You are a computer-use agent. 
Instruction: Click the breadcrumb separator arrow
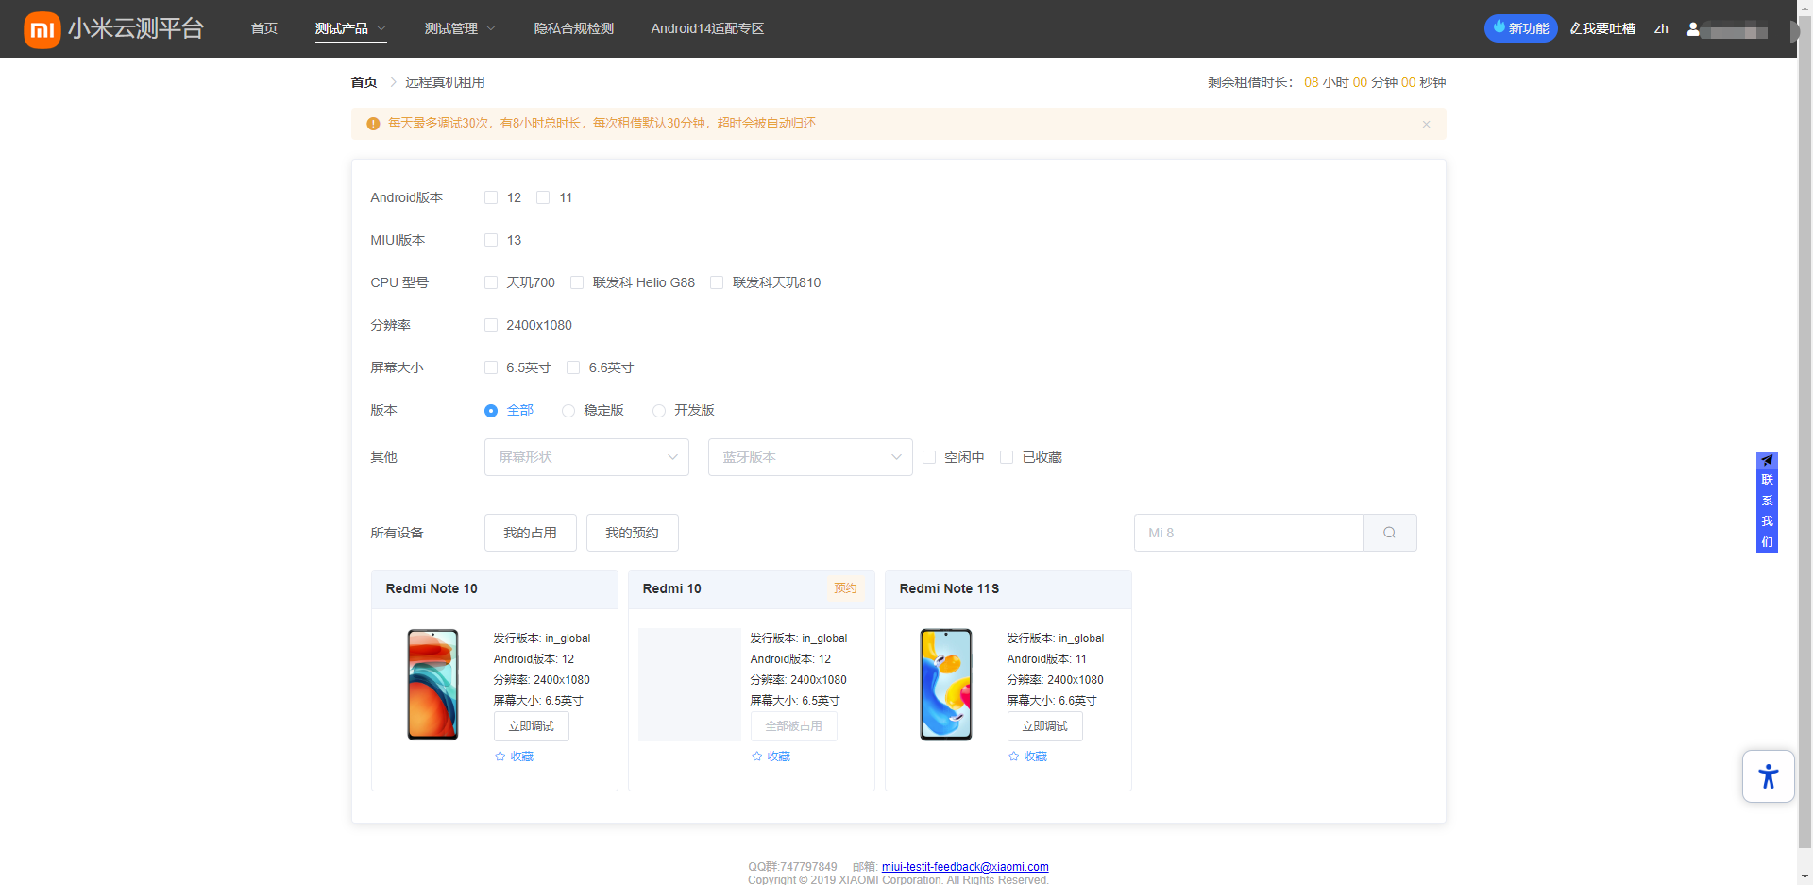(393, 82)
